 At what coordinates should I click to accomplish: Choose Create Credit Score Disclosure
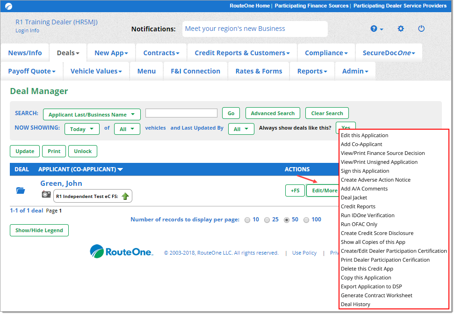(x=377, y=233)
